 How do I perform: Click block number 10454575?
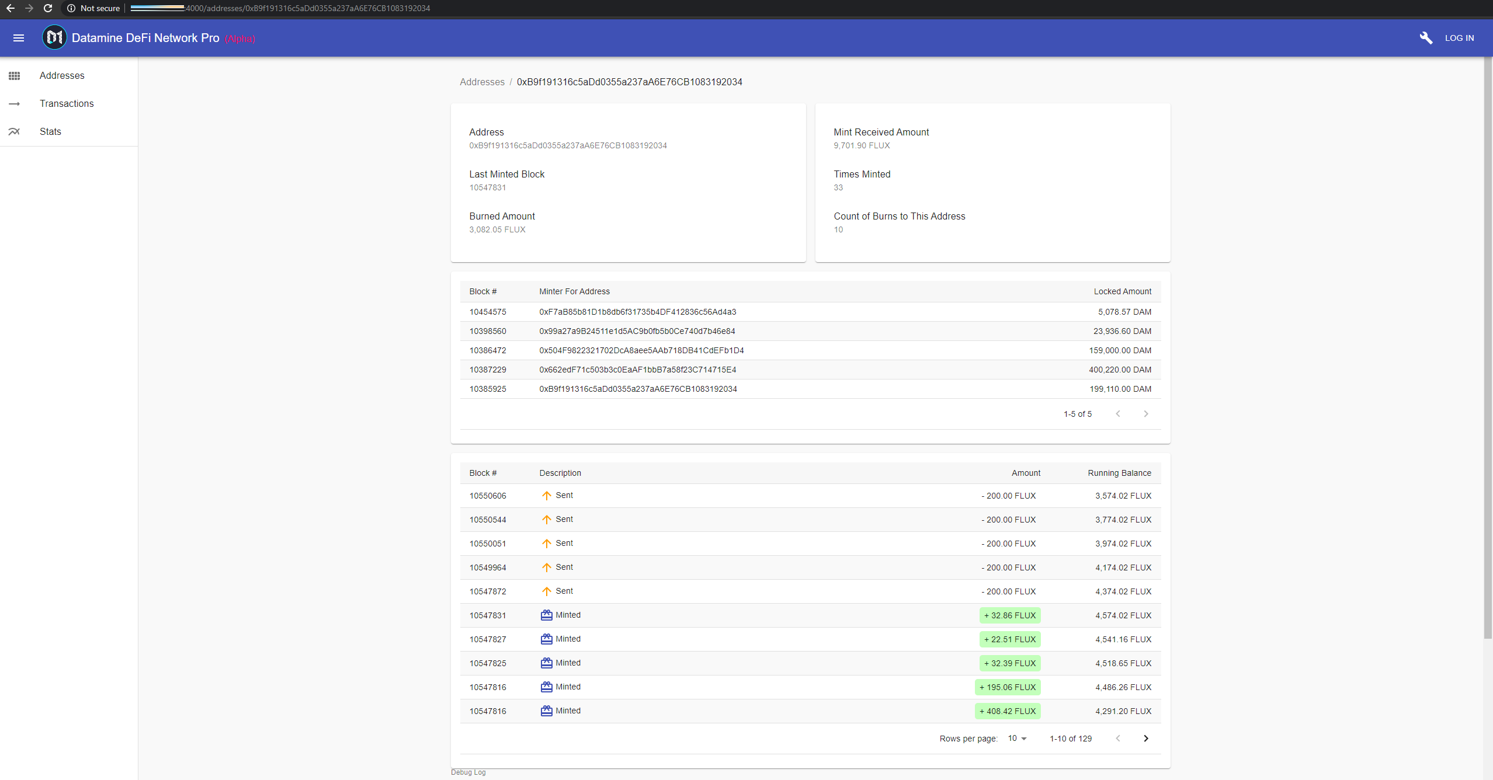[x=488, y=312]
